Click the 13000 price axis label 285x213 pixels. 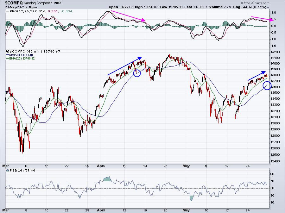point(275,123)
